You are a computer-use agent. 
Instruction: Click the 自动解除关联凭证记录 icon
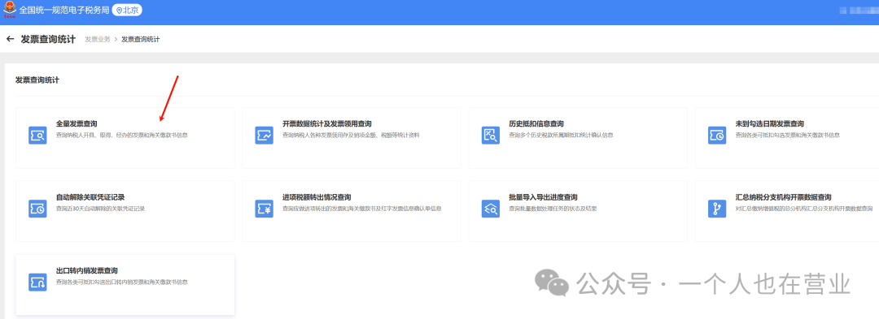click(37, 209)
